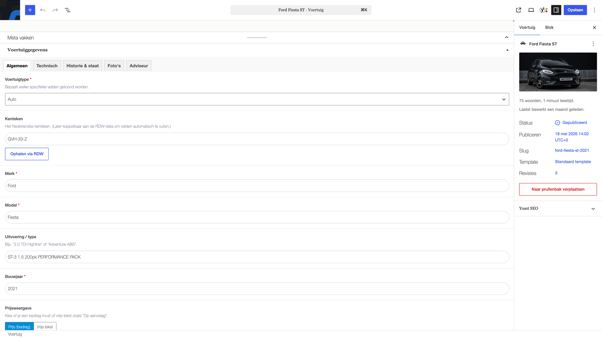The image size is (602, 338).
Task: Redo the last undone change
Action: click(55, 10)
